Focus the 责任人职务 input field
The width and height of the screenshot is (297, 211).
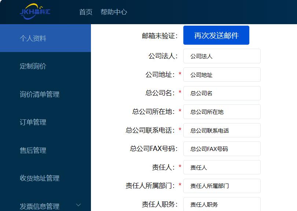click(x=222, y=204)
